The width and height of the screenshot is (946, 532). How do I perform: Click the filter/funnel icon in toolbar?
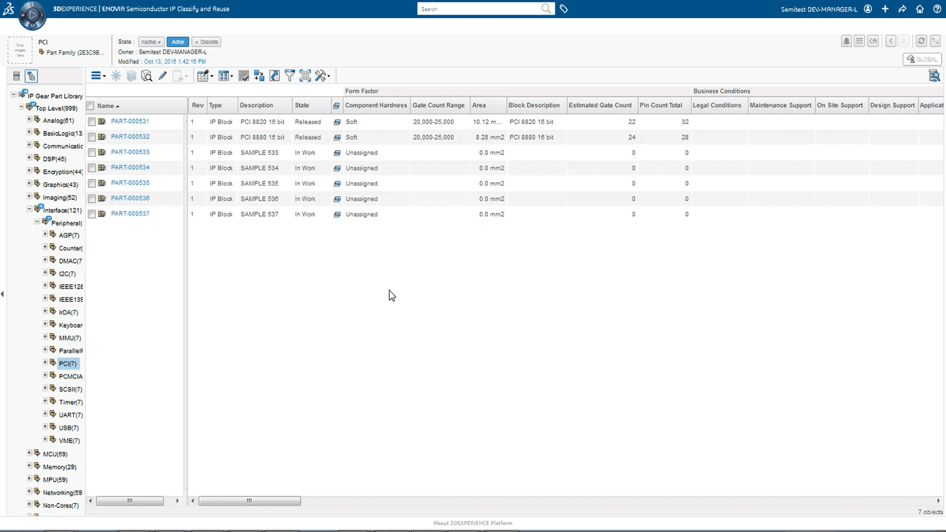[290, 76]
